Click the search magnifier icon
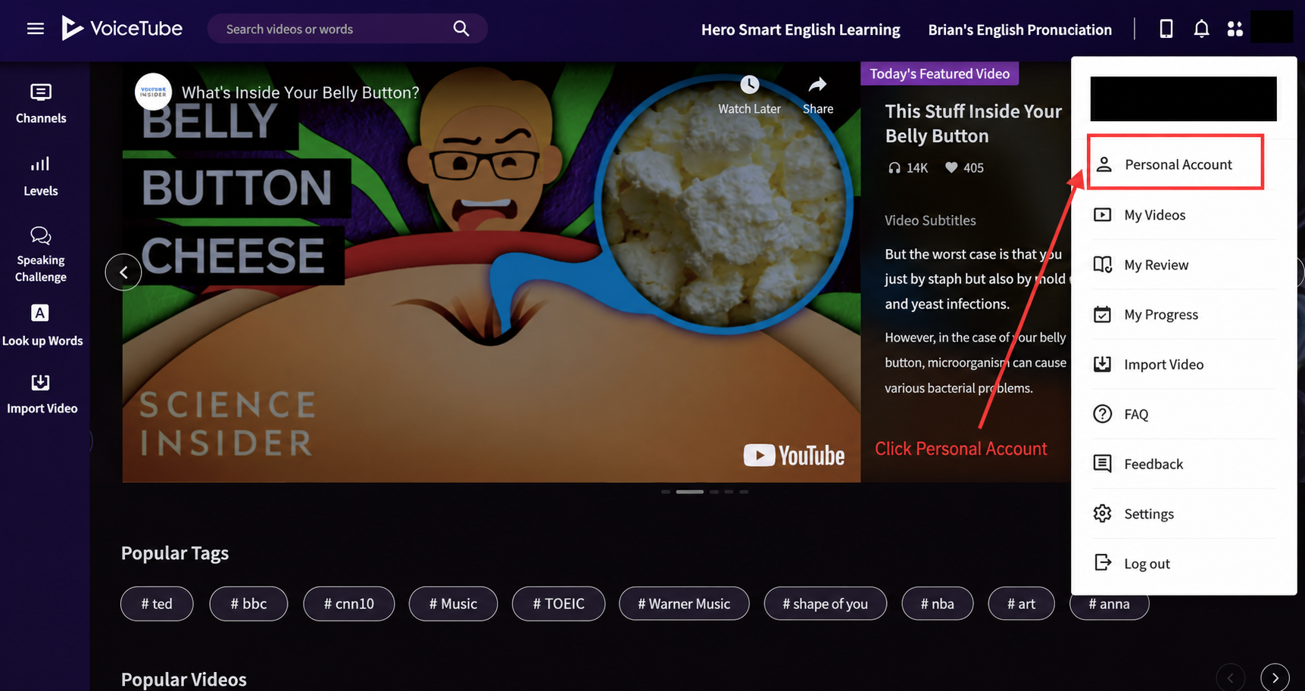 pyautogui.click(x=461, y=29)
